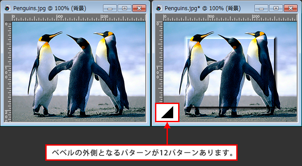The width and height of the screenshot is (302, 166).
Task: Click the ruler origin corner in right window
Action: click(159, 18)
